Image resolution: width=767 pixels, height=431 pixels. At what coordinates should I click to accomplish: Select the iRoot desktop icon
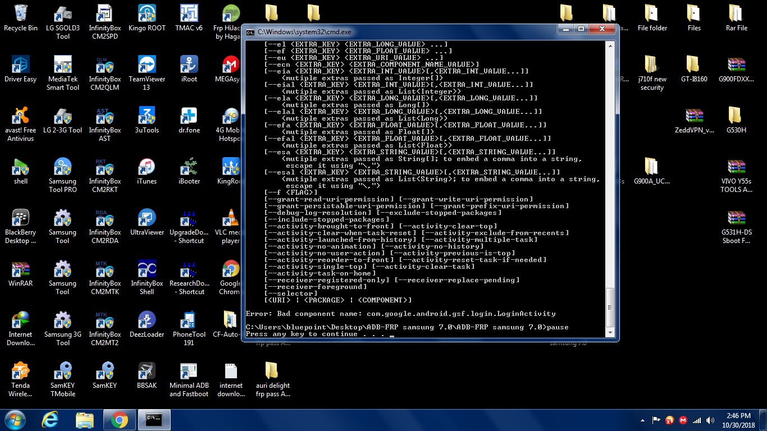point(189,69)
